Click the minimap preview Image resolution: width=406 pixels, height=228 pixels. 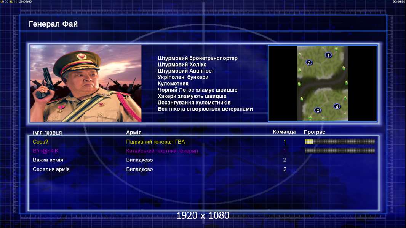(322, 83)
